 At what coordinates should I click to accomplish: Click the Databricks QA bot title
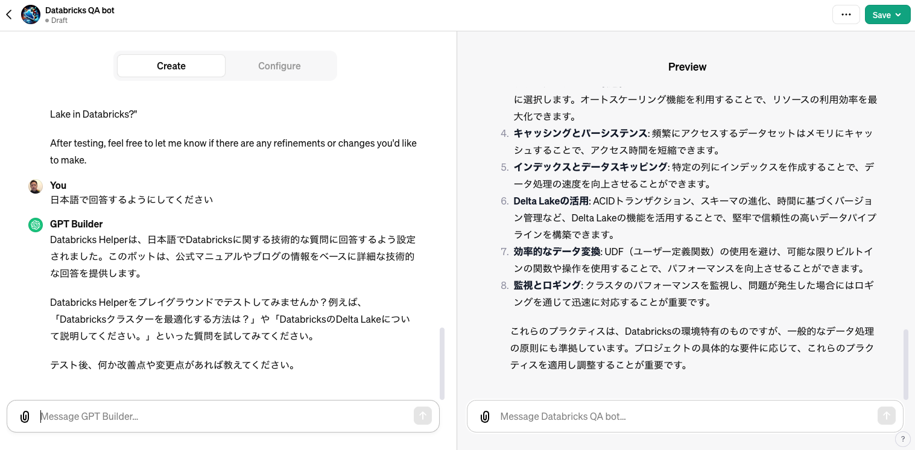pyautogui.click(x=80, y=10)
